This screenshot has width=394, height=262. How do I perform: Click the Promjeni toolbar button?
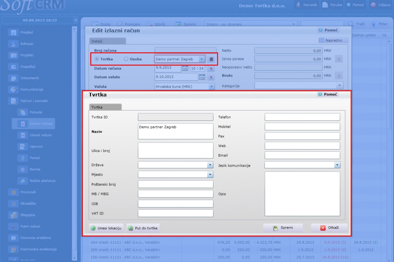[x=128, y=24]
